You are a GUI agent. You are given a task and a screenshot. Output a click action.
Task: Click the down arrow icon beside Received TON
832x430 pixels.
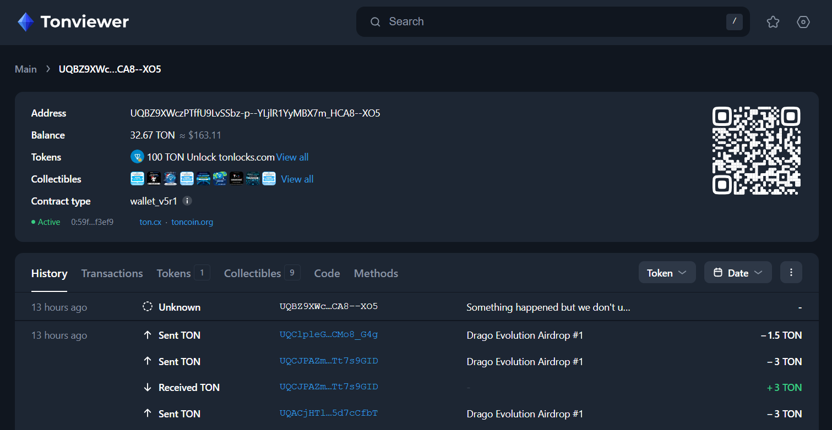147,387
